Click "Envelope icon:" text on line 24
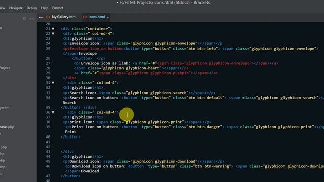Screen dimensions: 324x182 [85, 43]
